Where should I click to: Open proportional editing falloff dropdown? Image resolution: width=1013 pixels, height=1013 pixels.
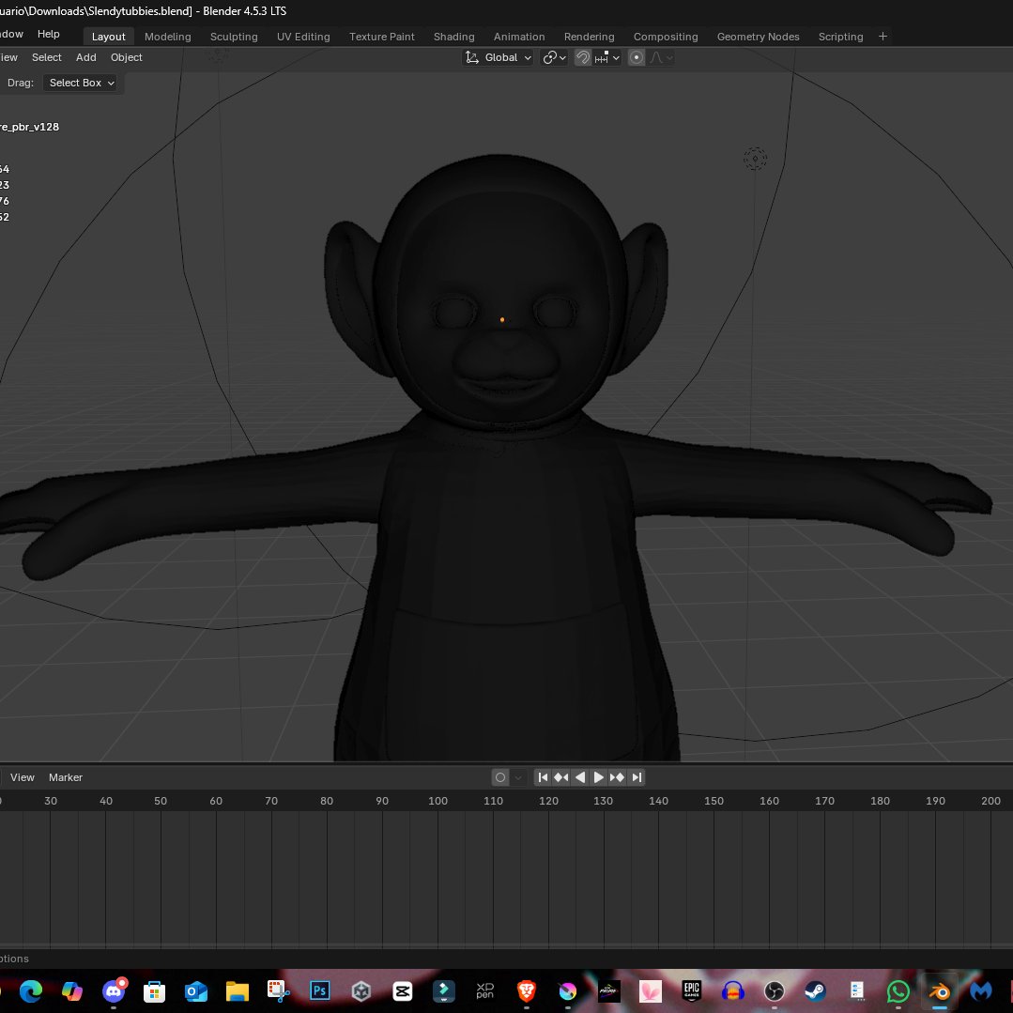(x=661, y=57)
